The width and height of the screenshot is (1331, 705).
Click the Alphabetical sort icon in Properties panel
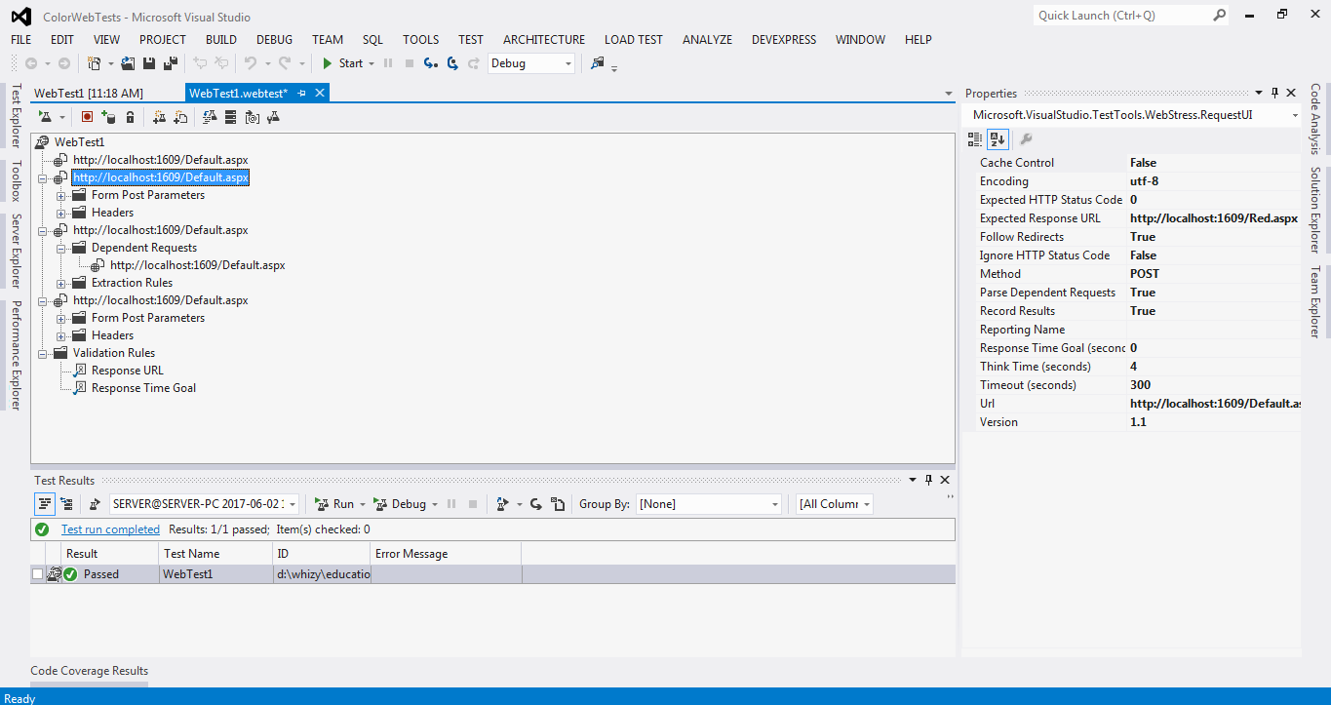997,139
